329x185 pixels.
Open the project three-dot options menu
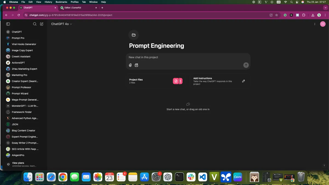[314, 24]
